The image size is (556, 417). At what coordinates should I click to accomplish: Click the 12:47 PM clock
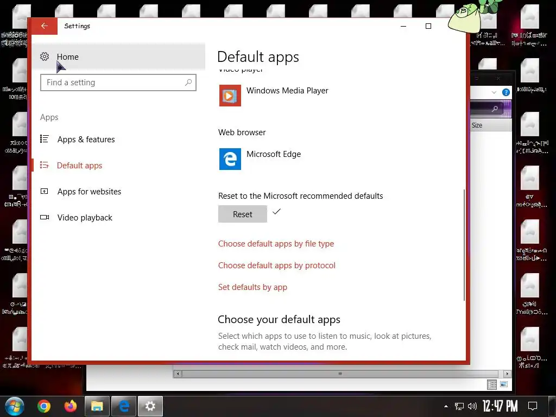coord(500,406)
